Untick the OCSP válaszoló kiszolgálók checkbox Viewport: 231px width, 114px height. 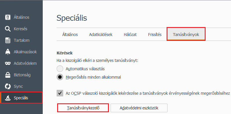click(60, 93)
